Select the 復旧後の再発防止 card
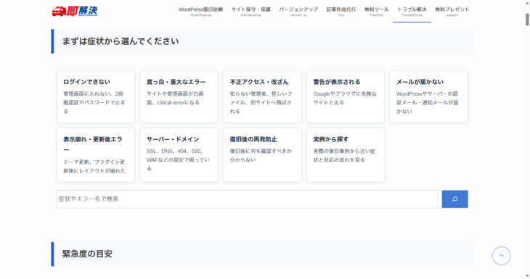This screenshot has height=279, width=530. (x=262, y=155)
